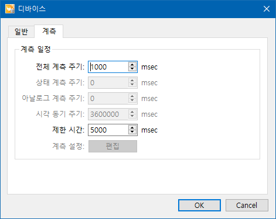
Task: Increase 전체 계측 주기 with up arrow
Action: click(132, 65)
